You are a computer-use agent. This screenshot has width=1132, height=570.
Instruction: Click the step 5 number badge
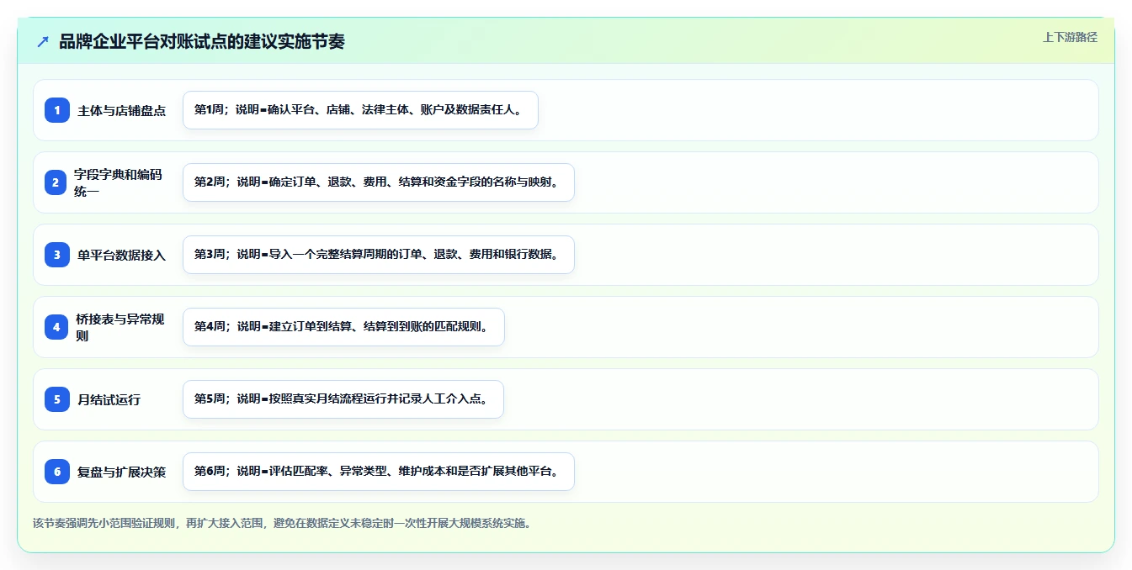click(x=57, y=399)
